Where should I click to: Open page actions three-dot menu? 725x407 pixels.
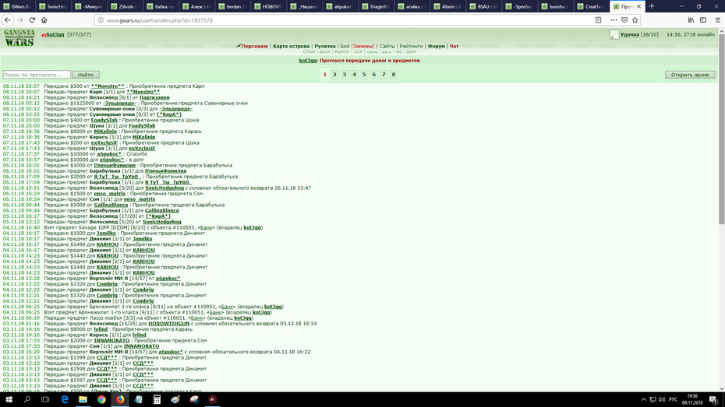tap(614, 20)
